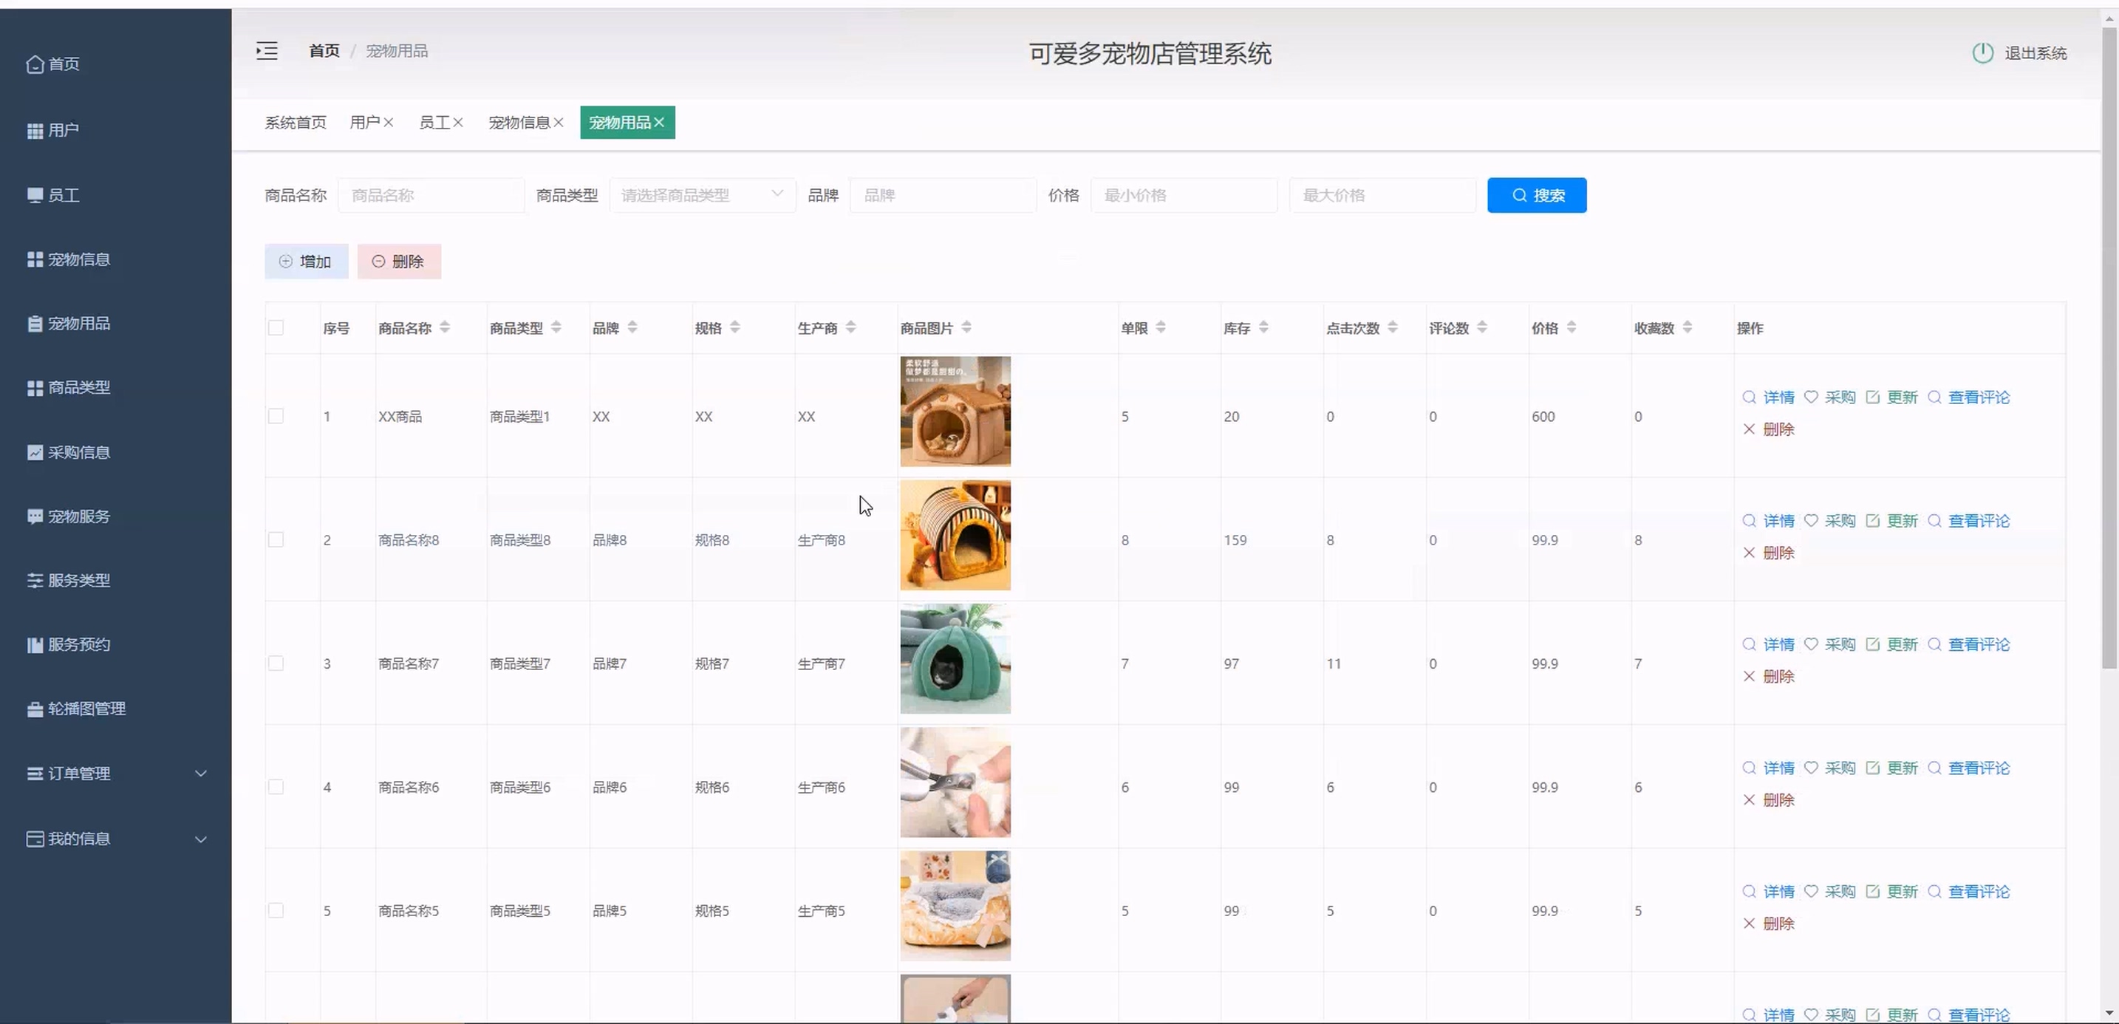The image size is (2119, 1024).
Task: Tick the checkbox for row 商品名称5
Action: point(276,910)
